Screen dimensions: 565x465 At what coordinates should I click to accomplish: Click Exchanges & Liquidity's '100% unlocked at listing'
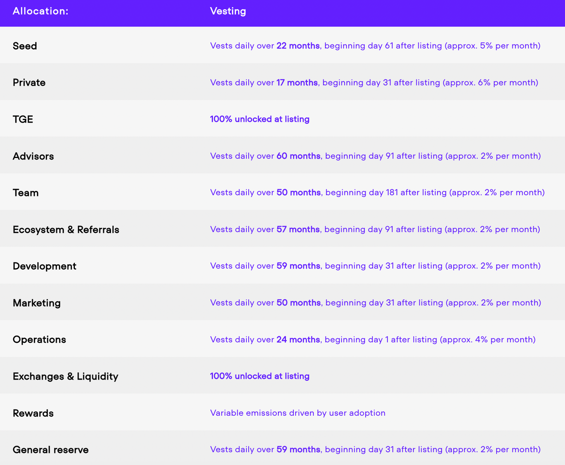pyautogui.click(x=260, y=376)
